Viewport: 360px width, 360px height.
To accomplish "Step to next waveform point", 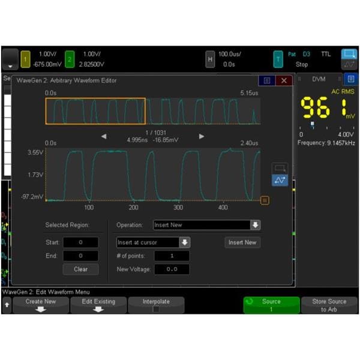I will click(202, 136).
